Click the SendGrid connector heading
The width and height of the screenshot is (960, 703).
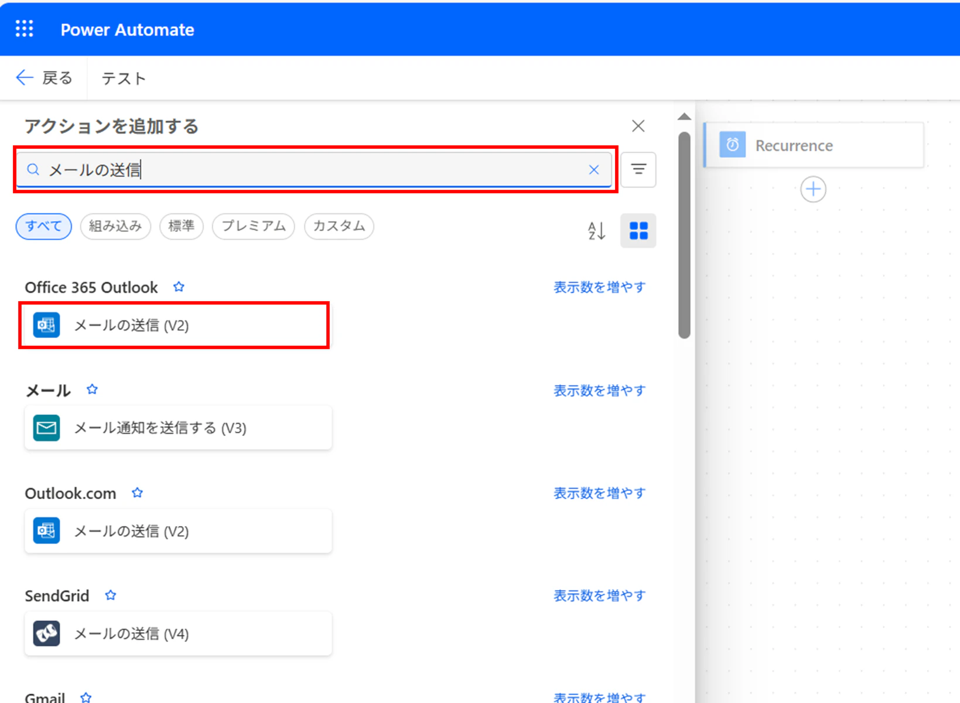[x=57, y=596]
